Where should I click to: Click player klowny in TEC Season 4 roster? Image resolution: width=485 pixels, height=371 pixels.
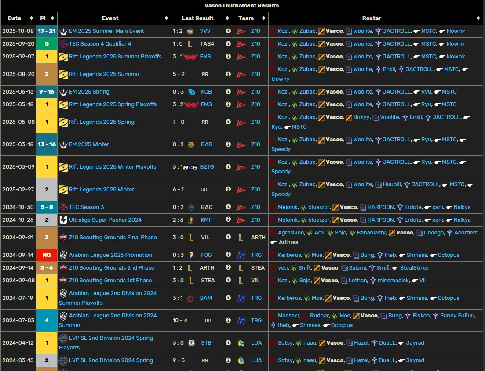[455, 43]
